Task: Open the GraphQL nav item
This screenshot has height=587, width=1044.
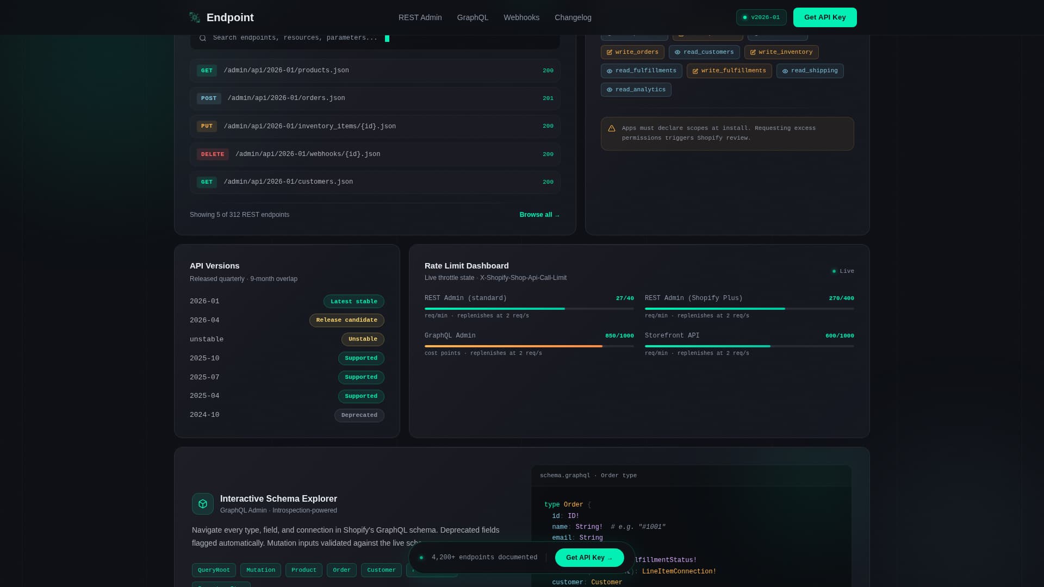Action: pos(473,17)
